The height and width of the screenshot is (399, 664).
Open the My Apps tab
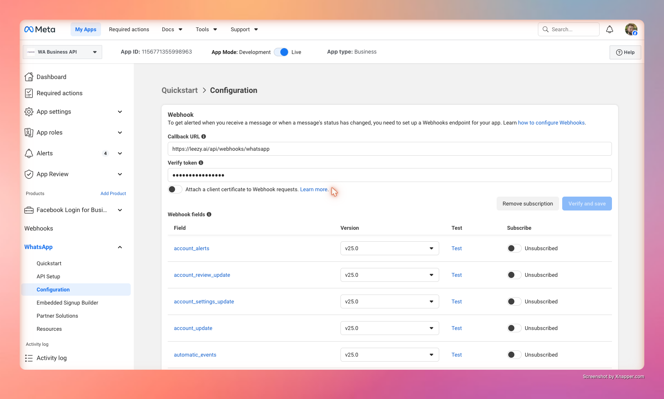86,29
